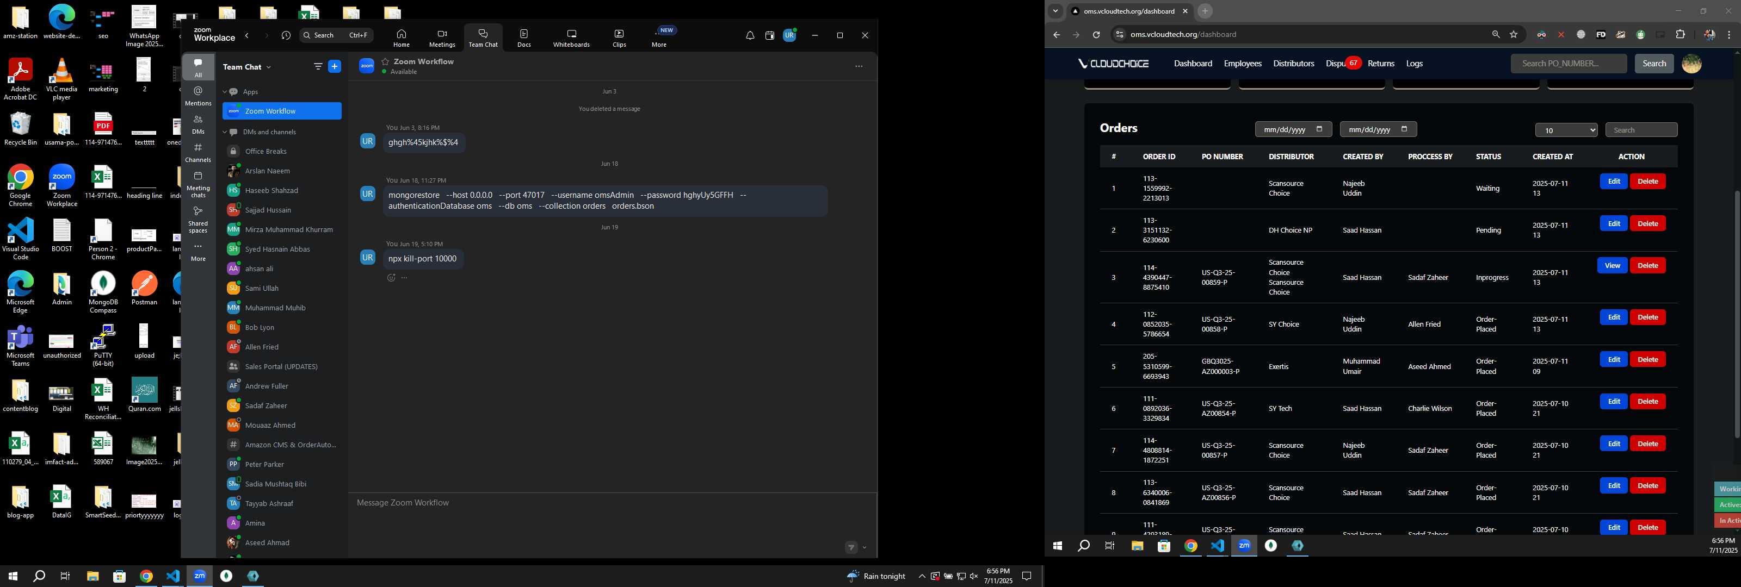Open Chrome tab search dropdown

click(x=1055, y=11)
